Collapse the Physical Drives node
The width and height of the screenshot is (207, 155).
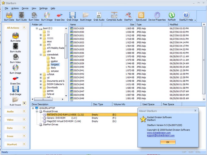(37, 111)
